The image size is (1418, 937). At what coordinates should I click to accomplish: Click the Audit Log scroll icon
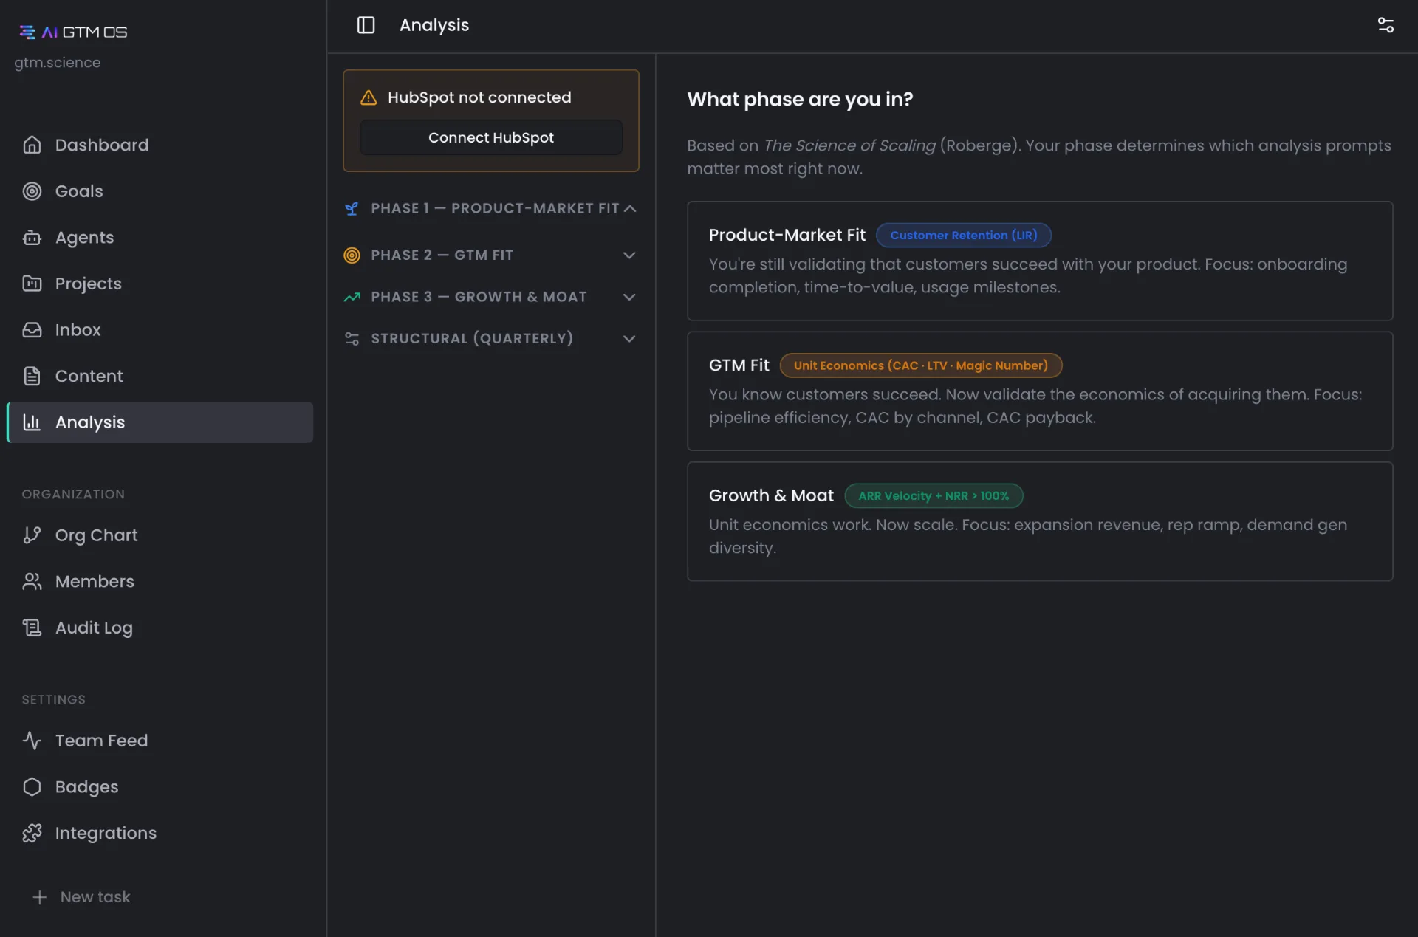tap(32, 628)
